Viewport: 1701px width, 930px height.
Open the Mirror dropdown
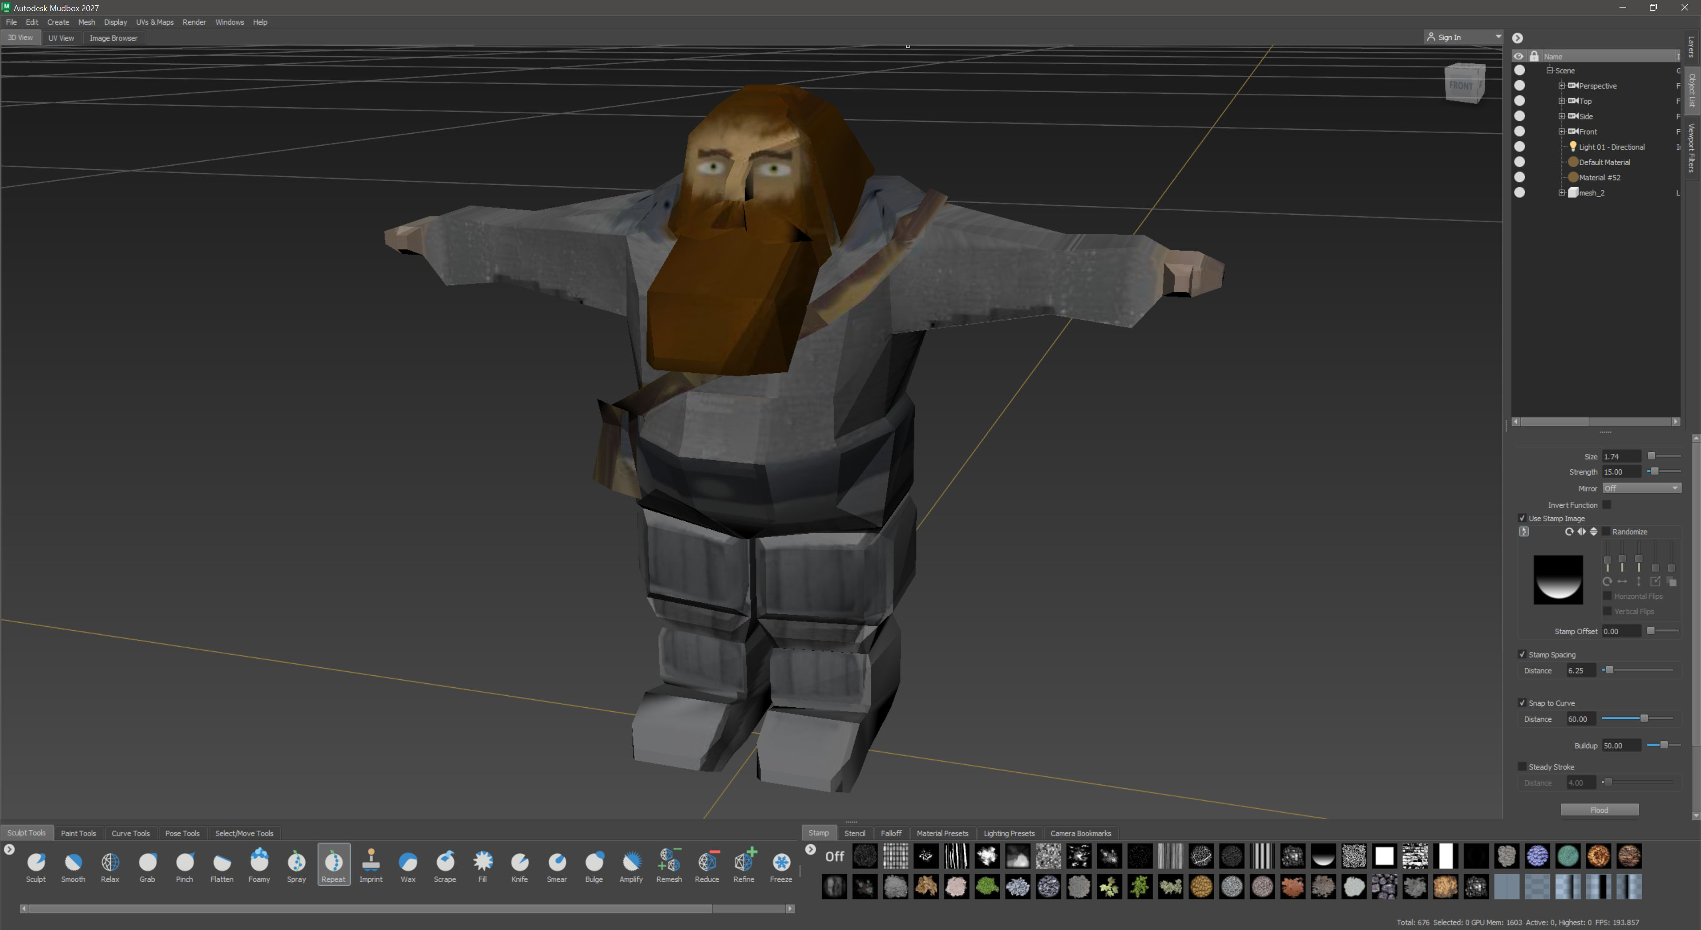[x=1641, y=488]
